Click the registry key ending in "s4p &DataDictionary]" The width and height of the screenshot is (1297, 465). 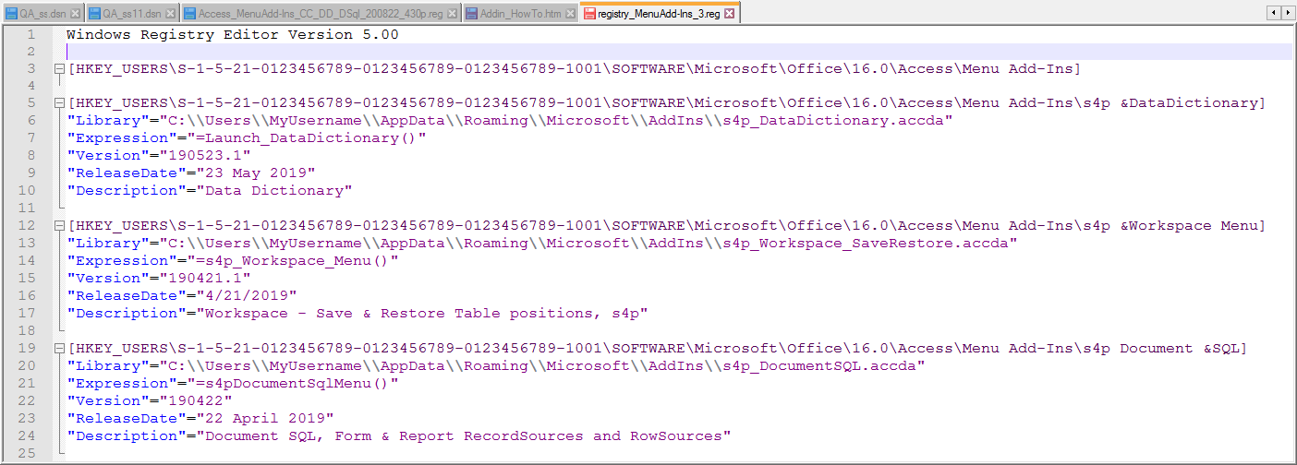tap(667, 103)
